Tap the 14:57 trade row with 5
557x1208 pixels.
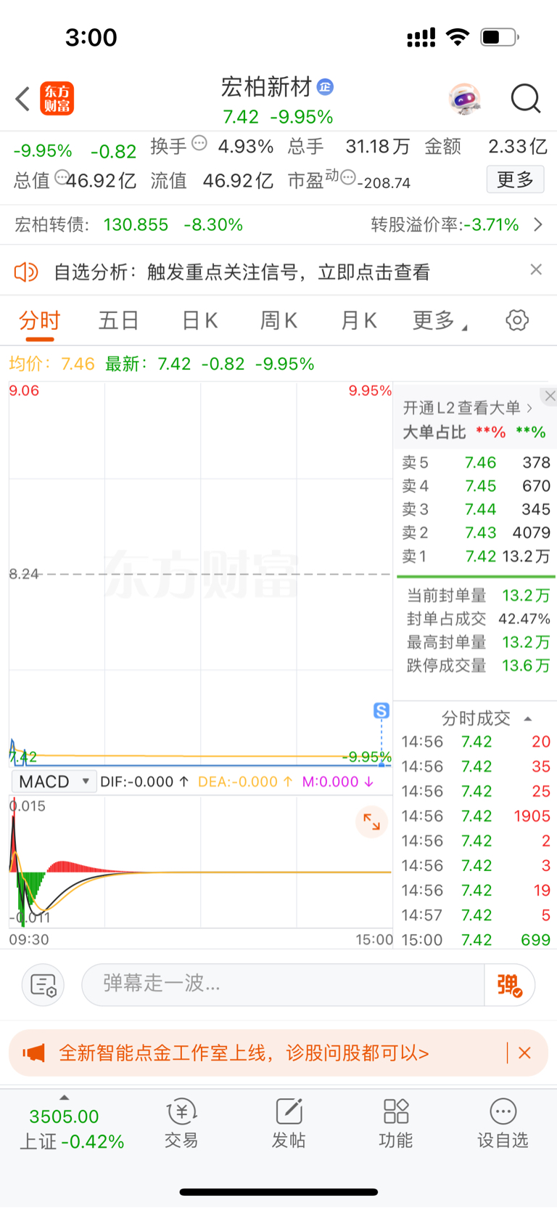click(x=476, y=915)
